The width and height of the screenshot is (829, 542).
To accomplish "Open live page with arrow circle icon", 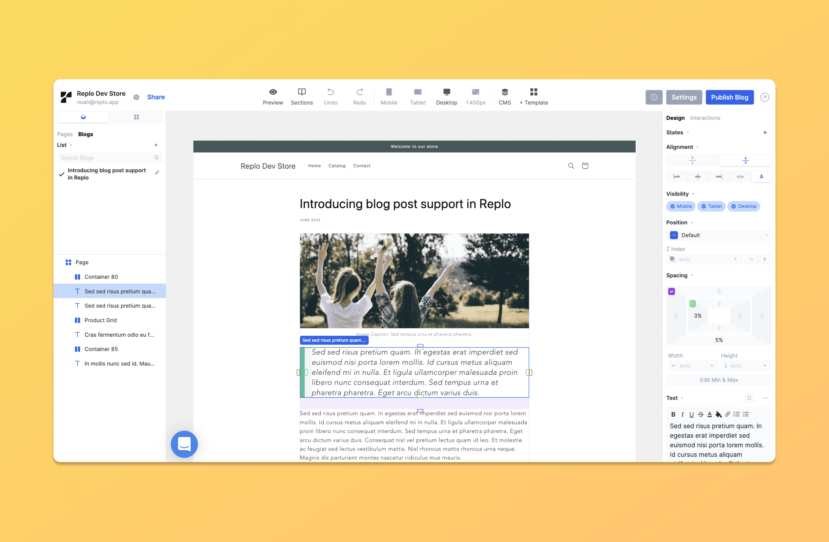I will [764, 97].
